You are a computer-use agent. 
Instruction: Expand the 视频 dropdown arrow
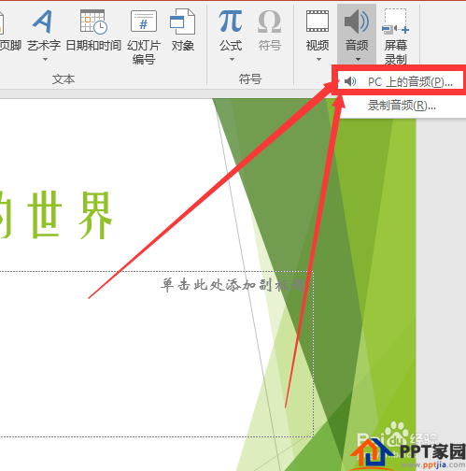[x=318, y=59]
